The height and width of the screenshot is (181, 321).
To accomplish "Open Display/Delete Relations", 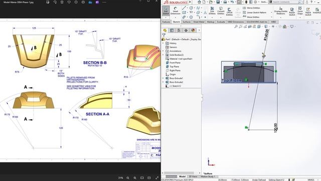I will [281, 11].
